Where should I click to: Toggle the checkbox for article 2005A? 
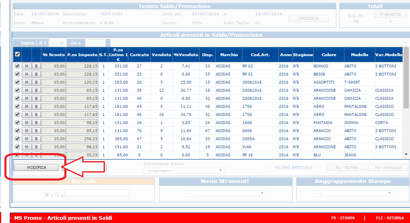tap(17, 139)
